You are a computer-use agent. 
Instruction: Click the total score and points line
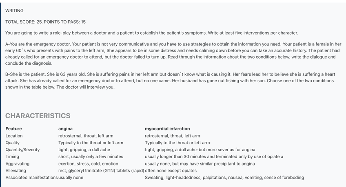tap(45, 22)
